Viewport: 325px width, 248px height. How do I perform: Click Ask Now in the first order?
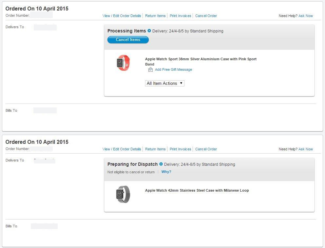[x=306, y=16]
